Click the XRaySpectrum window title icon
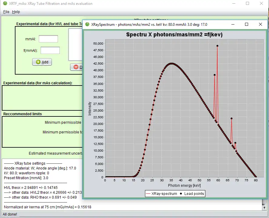Viewport: 269px width, 218px height. pos(87,24)
